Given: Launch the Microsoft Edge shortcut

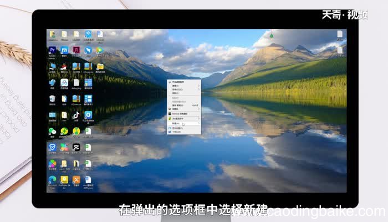Looking at the screenshot, I should (x=52, y=179).
